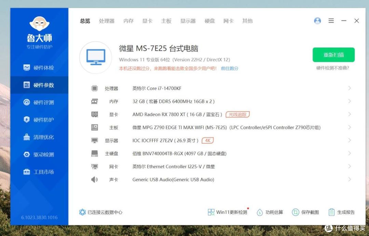Click the 4K badge on monitor row
Image resolution: width=369 pixels, height=236 pixels.
point(208,141)
